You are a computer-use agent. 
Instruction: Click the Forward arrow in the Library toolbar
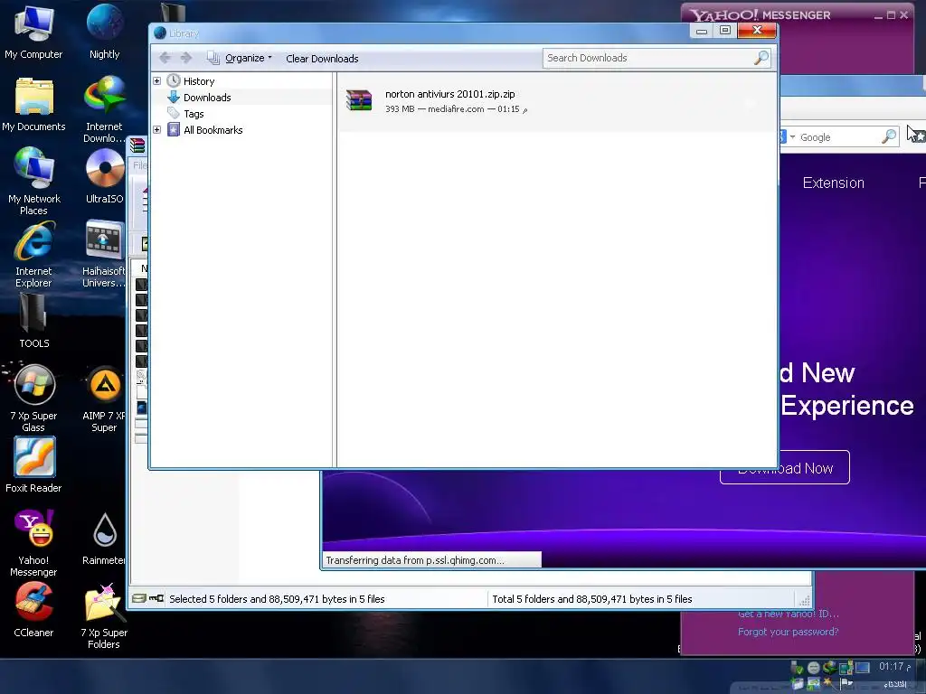186,58
